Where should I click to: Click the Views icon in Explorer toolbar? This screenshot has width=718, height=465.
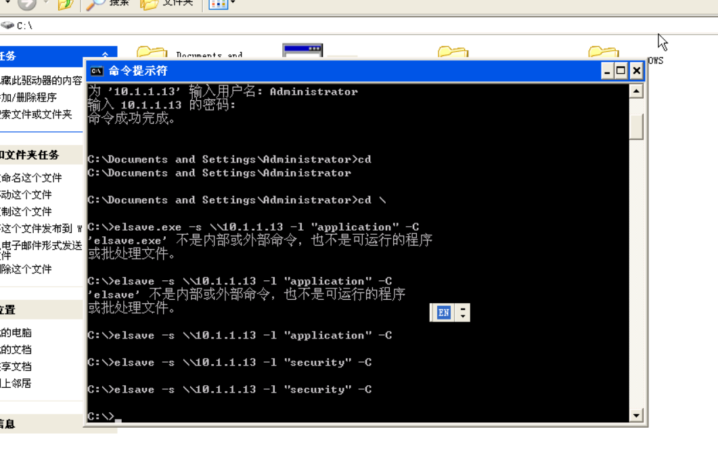tap(219, 4)
